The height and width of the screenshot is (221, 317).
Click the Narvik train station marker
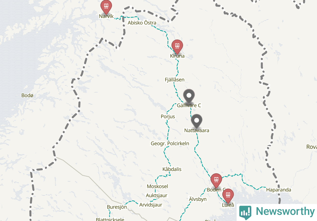(106, 6)
